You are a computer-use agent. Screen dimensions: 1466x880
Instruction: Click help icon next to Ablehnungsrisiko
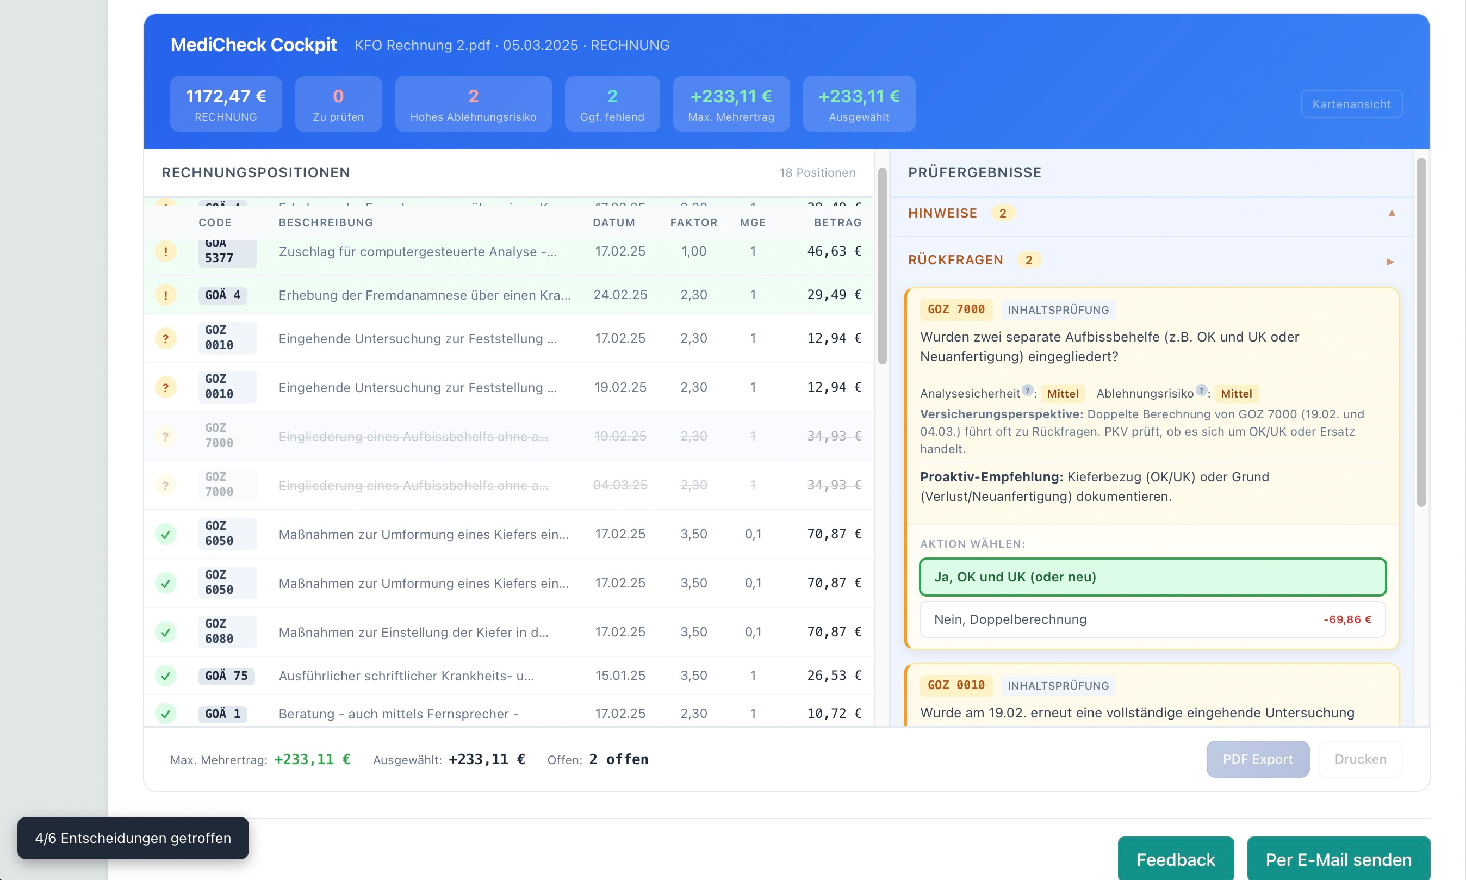1201,390
